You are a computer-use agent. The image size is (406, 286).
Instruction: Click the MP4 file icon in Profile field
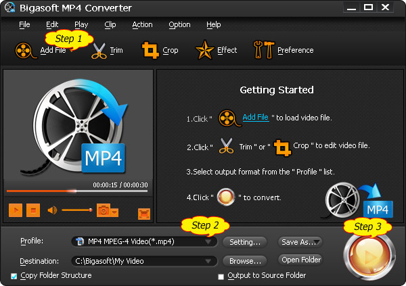click(80, 241)
